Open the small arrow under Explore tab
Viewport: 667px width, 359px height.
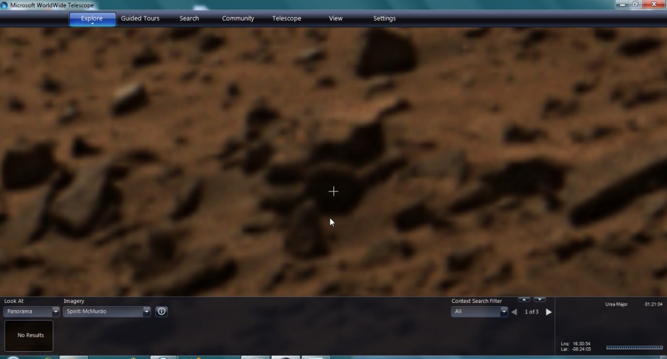[x=92, y=24]
